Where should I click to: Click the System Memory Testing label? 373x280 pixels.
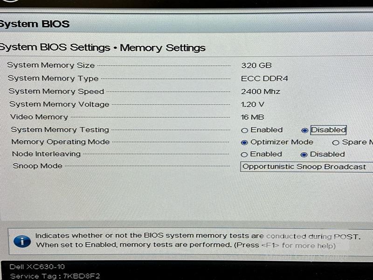pyautogui.click(x=60, y=130)
